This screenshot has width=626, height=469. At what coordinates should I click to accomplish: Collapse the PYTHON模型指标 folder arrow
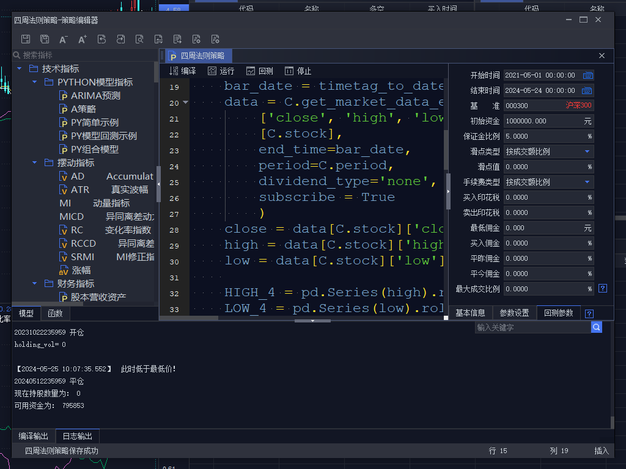34,82
